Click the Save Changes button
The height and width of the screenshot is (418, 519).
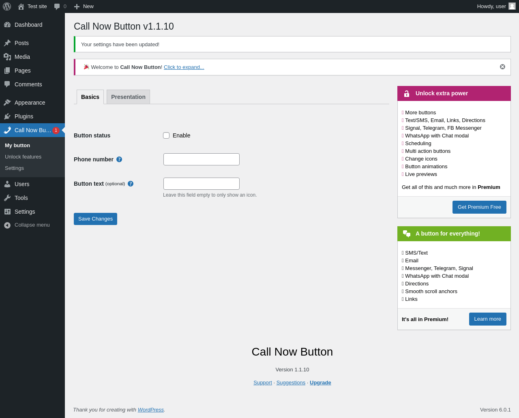pyautogui.click(x=95, y=219)
